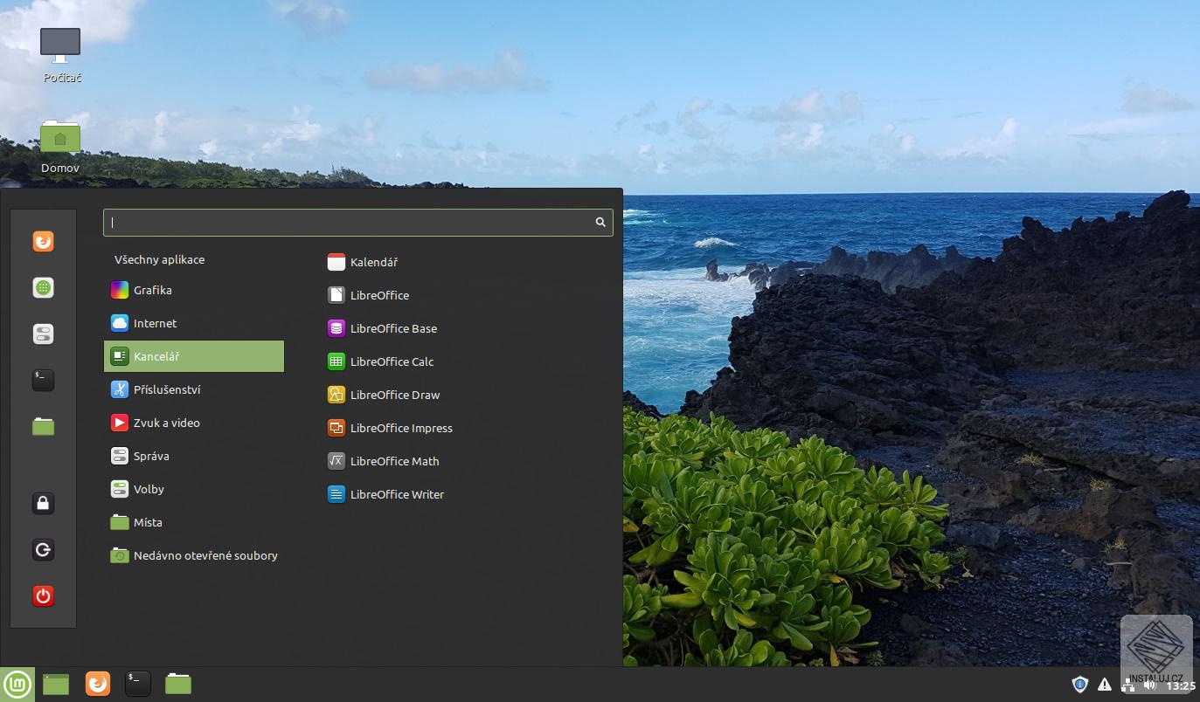Launch Firefox from the sidebar
1200x702 pixels.
(x=43, y=241)
